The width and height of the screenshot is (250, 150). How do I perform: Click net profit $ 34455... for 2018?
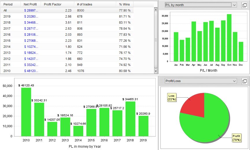click(x=31, y=22)
